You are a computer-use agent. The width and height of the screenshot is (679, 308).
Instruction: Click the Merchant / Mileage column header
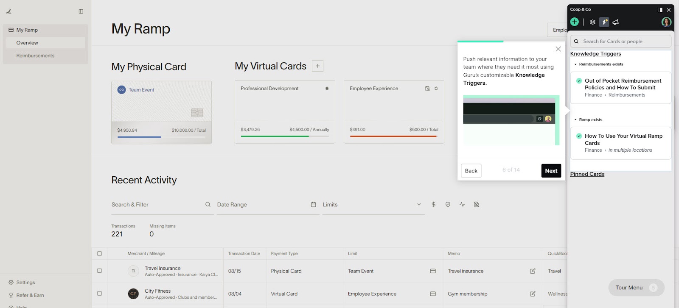tap(146, 254)
